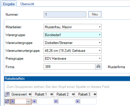Click the group-by hint text area
This screenshot has height=106, width=130.
coord(58,87)
